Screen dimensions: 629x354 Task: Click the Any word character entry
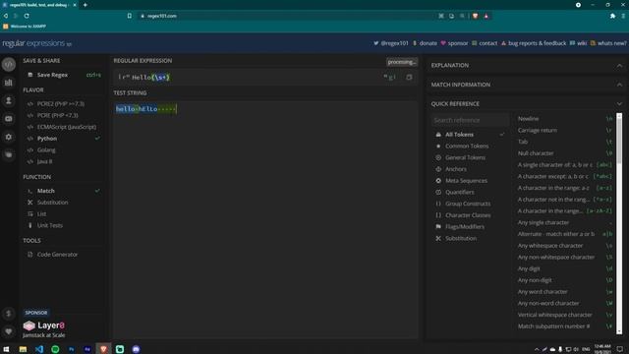point(565,292)
